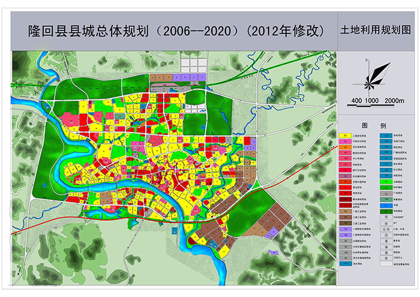
Task: Click the 污水处理厂 legend symbol
Action: pos(386,217)
